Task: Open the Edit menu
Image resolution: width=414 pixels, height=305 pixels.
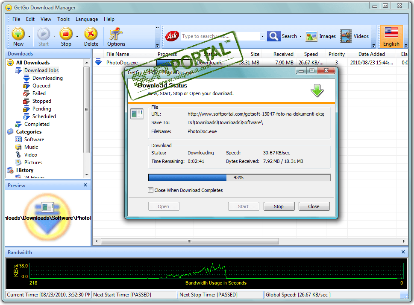Action: click(30, 19)
